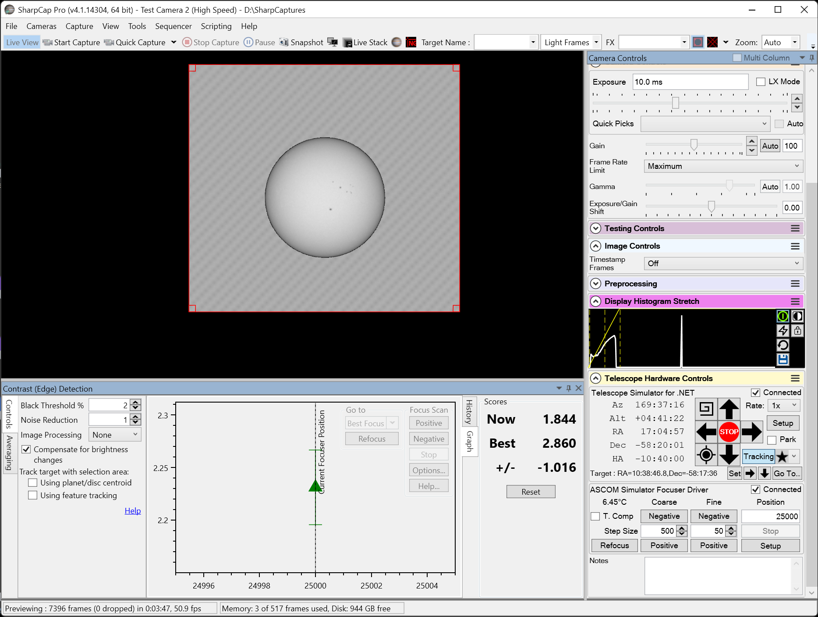The width and height of the screenshot is (818, 617).
Task: Click the spiral search telescope icon
Action: pos(706,409)
